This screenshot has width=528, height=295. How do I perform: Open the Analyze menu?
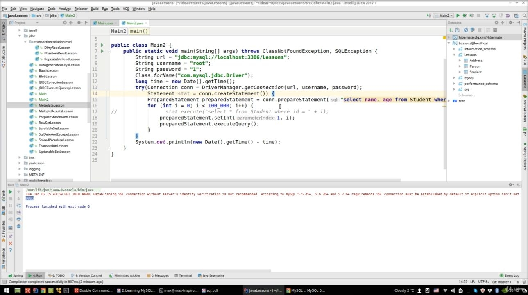point(65,9)
